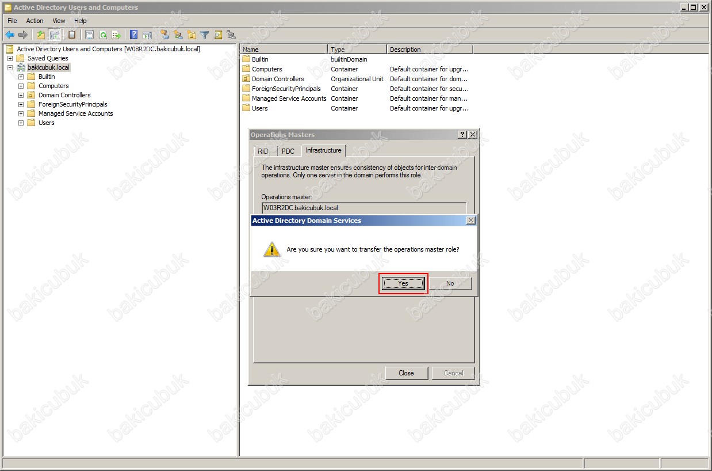Image resolution: width=712 pixels, height=471 pixels.
Task: Click the Organizational Unit type cell
Action: tap(357, 79)
